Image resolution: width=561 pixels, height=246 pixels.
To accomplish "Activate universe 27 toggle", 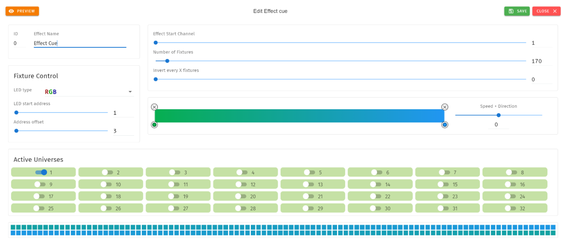I will 174,208.
